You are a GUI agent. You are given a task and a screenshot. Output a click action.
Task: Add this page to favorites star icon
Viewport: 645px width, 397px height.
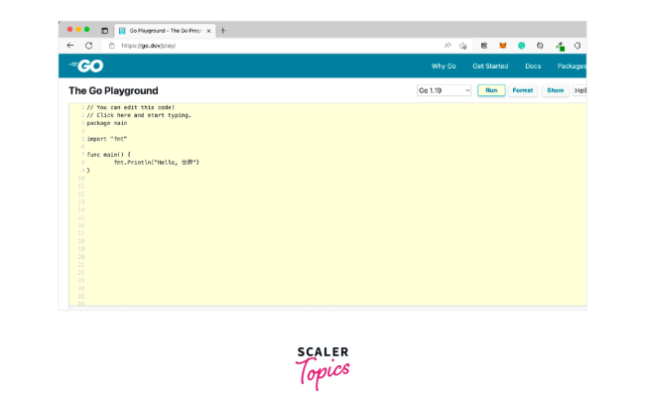(462, 46)
